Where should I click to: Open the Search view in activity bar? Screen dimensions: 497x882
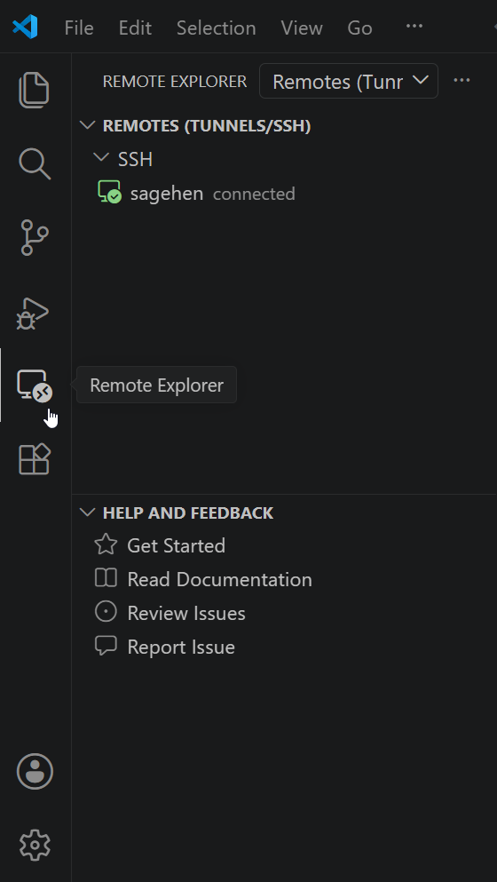tap(35, 163)
